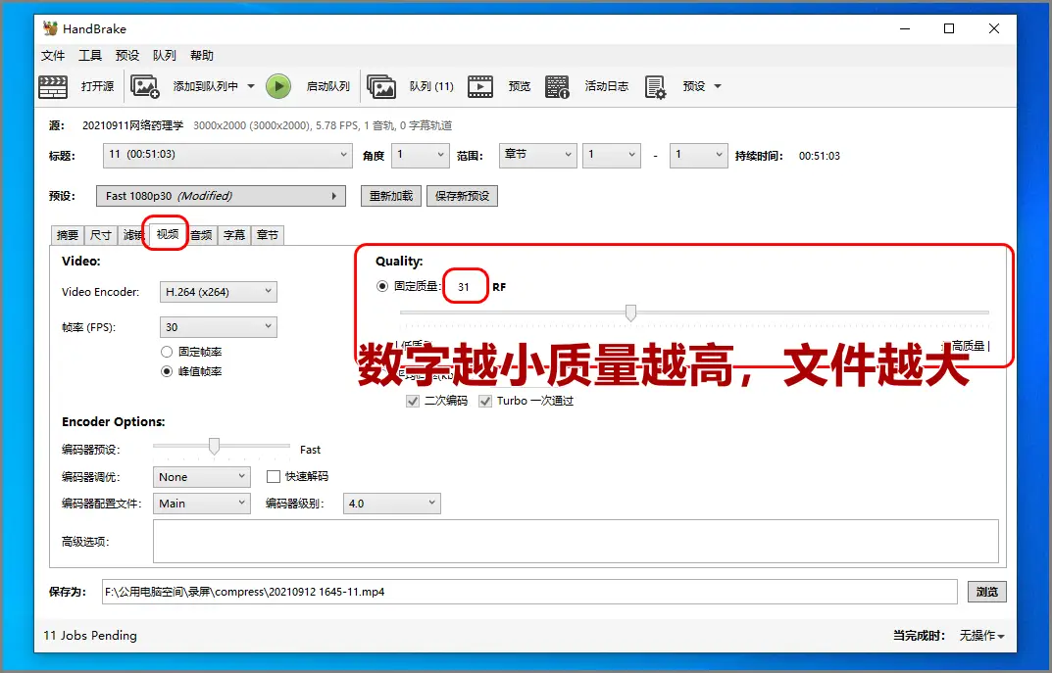Select the 固定质量 radio button
Image resolution: width=1052 pixels, height=673 pixels.
[x=382, y=286]
